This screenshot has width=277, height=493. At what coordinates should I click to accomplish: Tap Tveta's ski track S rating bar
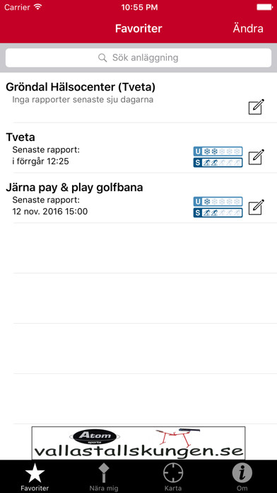pyautogui.click(x=218, y=163)
